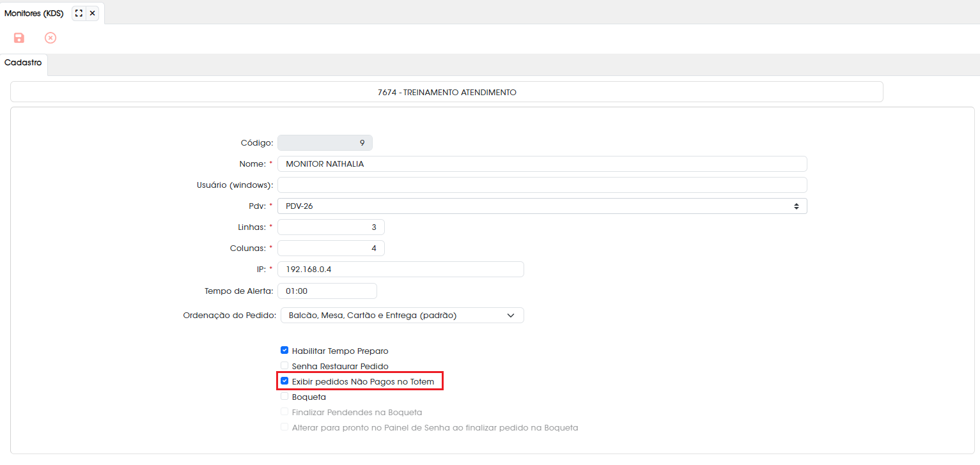Check the Boqueta option
Image resolution: width=980 pixels, height=465 pixels.
(284, 397)
